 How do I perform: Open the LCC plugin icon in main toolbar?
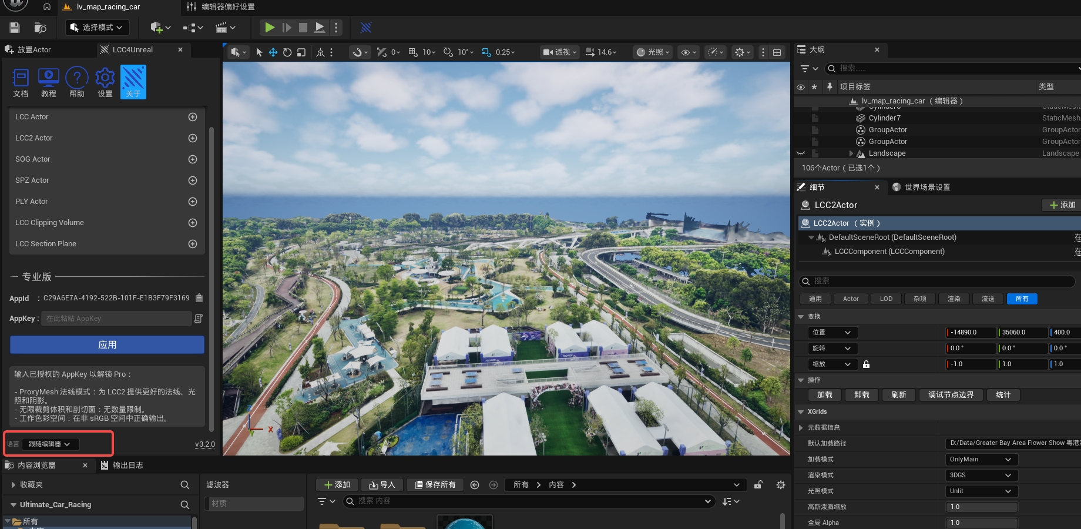point(366,28)
